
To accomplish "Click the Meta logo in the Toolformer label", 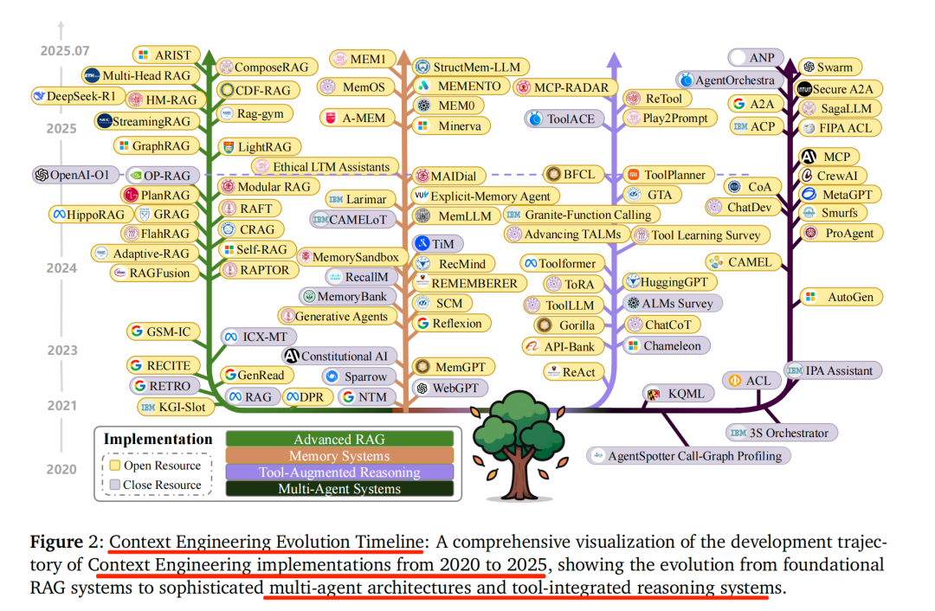I will point(530,263).
